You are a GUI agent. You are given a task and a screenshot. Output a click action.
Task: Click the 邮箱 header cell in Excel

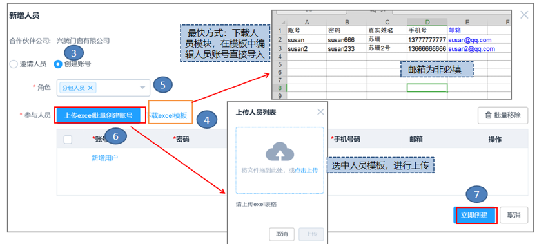(467, 30)
